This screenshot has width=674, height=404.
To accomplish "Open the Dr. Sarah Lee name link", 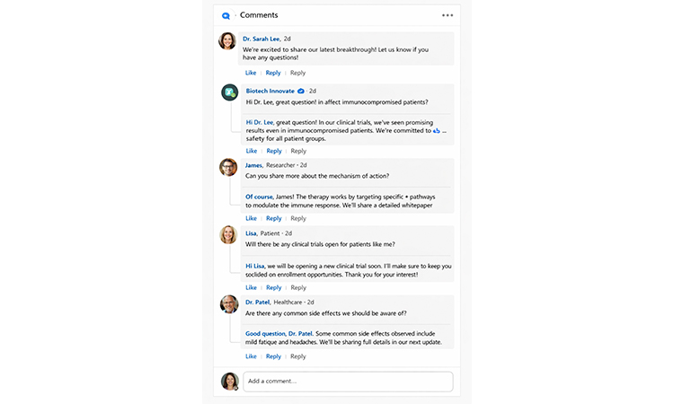I will tap(262, 39).
